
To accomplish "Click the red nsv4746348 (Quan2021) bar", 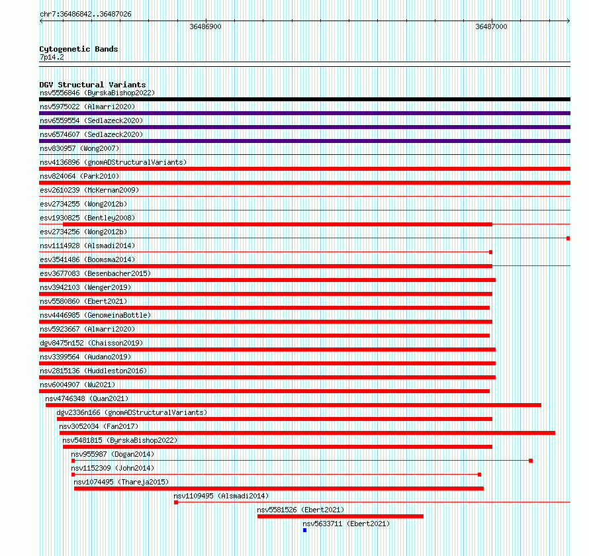I will pyautogui.click(x=293, y=405).
